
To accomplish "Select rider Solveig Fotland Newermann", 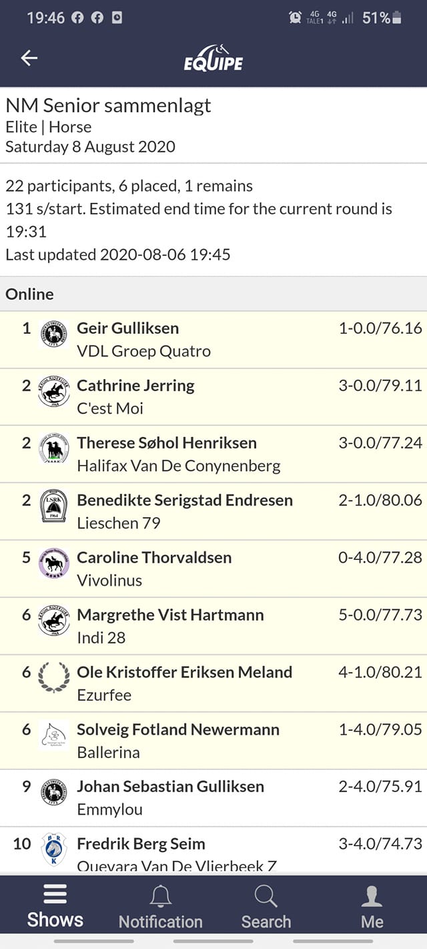I will (178, 729).
